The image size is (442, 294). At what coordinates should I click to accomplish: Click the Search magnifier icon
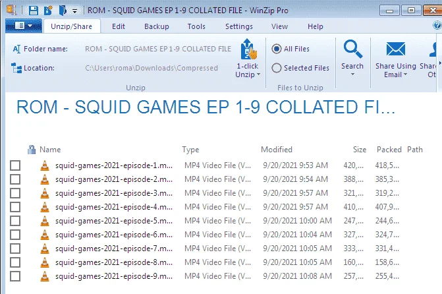point(352,49)
